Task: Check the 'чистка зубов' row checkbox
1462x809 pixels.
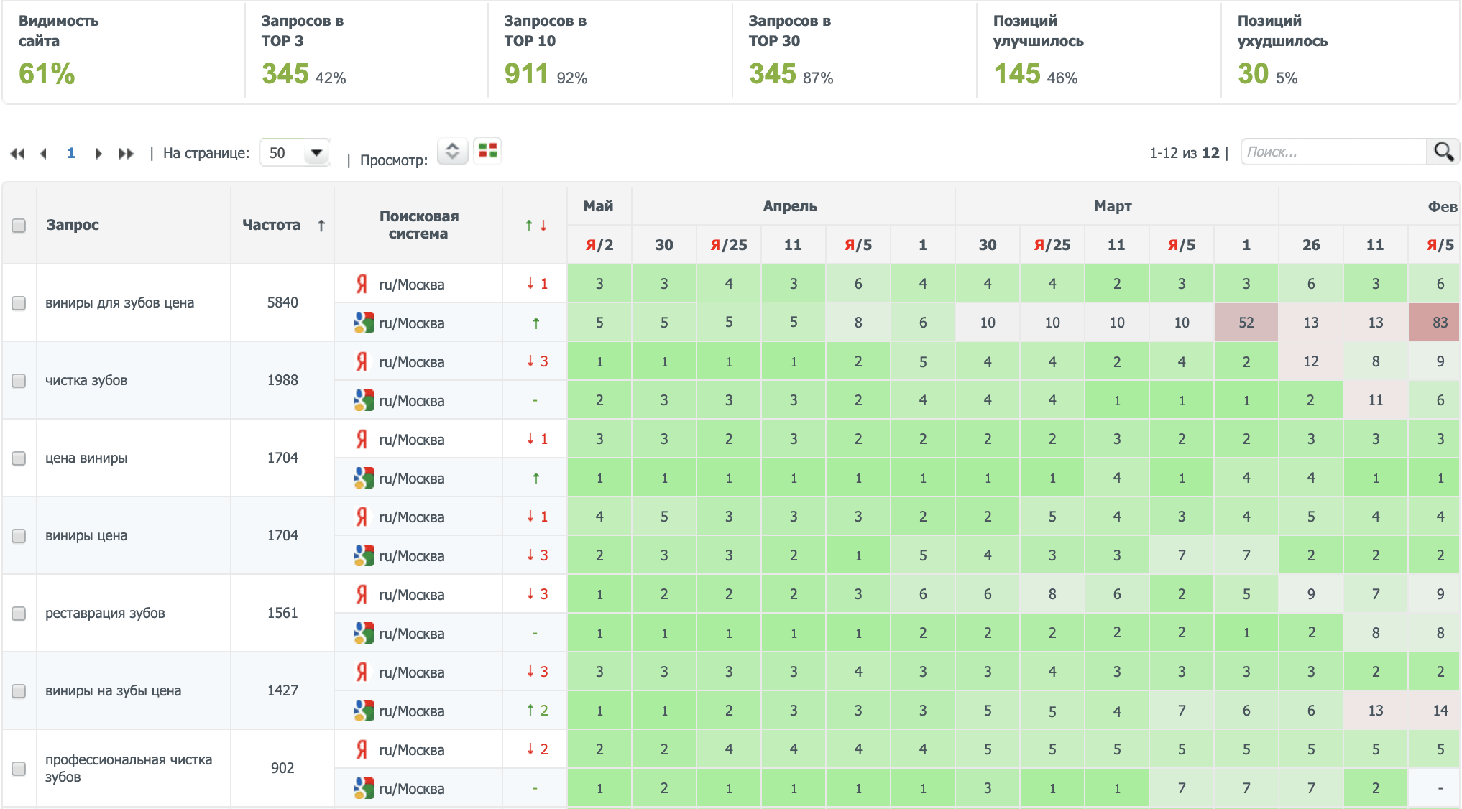Action: (19, 381)
